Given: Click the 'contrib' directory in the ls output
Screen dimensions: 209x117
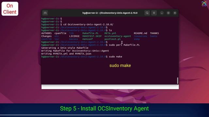Looking at the screenshot, I should coord(46,39).
